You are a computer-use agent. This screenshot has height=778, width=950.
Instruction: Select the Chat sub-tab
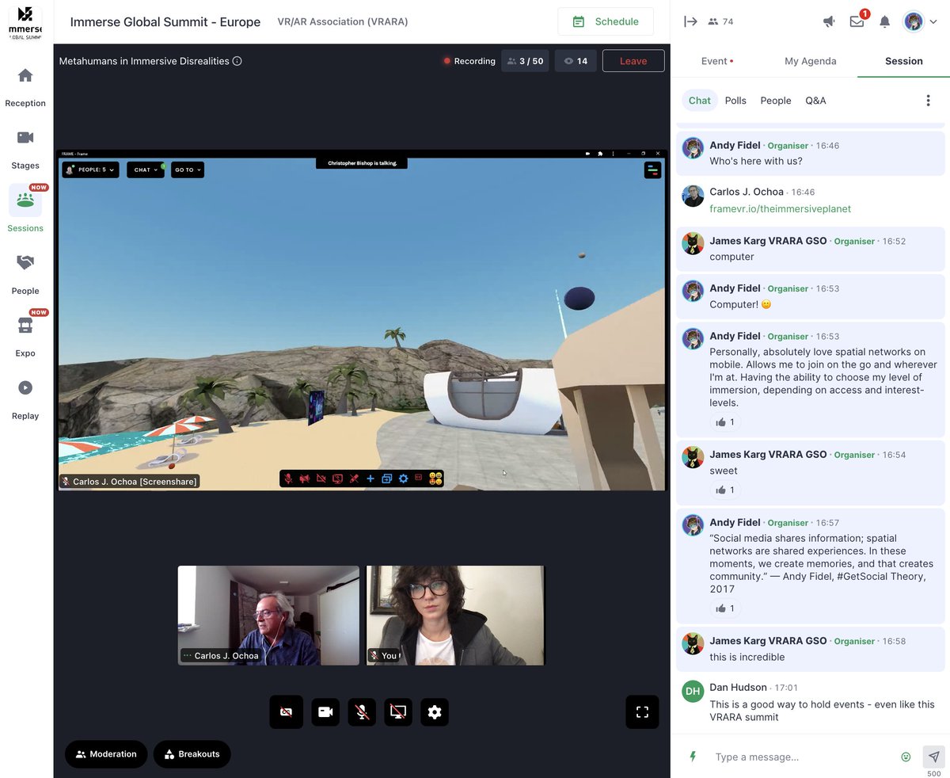coord(700,101)
